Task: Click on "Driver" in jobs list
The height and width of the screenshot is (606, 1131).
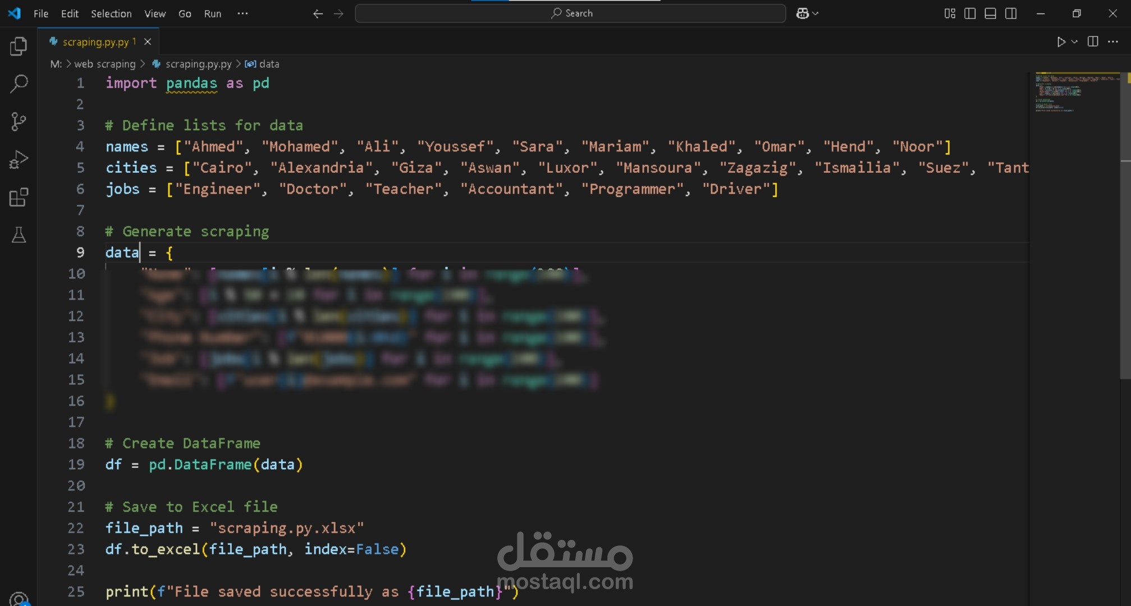Action: tap(736, 189)
